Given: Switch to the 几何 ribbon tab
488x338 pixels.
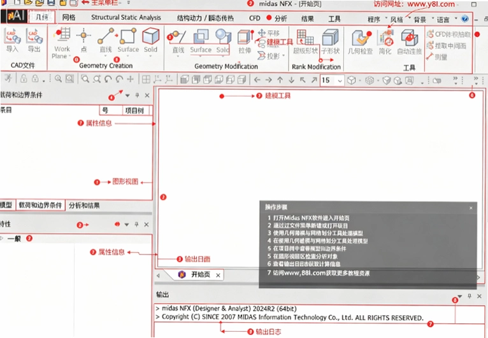Looking at the screenshot, I should pos(42,17).
